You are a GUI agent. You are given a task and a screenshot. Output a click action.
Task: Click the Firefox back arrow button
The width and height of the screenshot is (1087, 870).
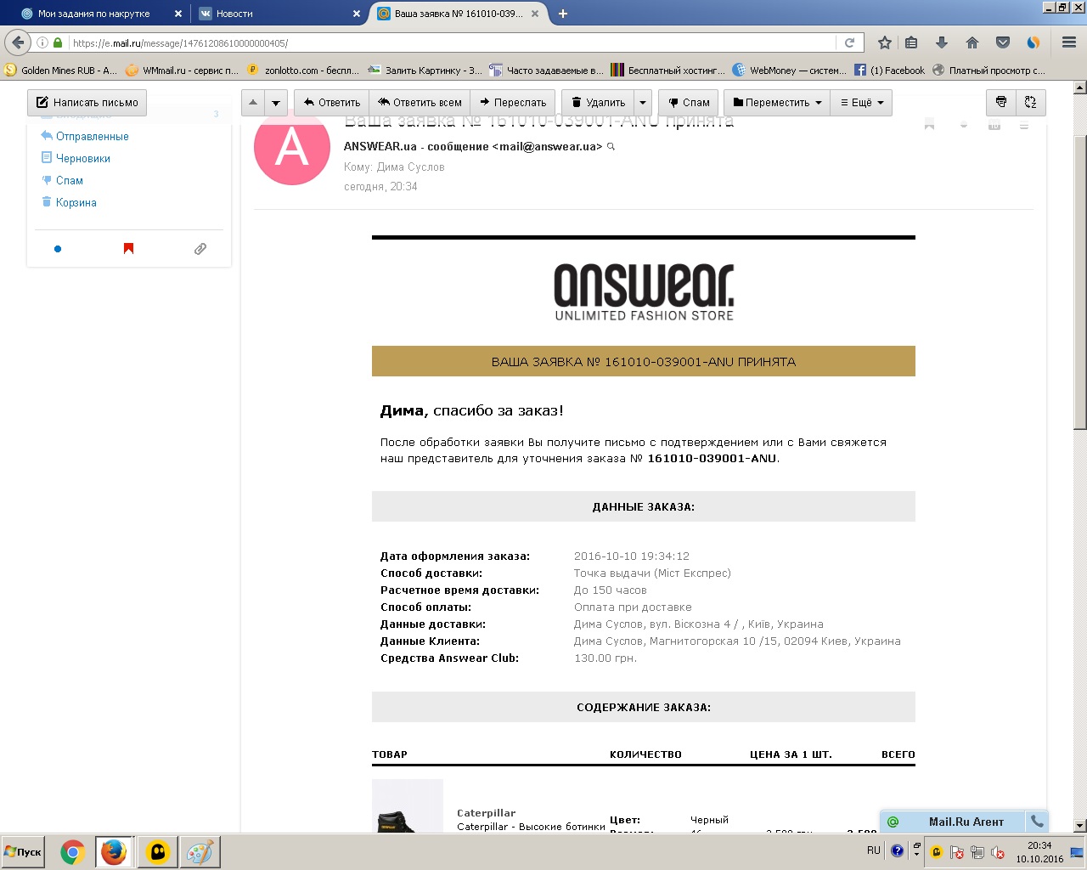pos(18,42)
